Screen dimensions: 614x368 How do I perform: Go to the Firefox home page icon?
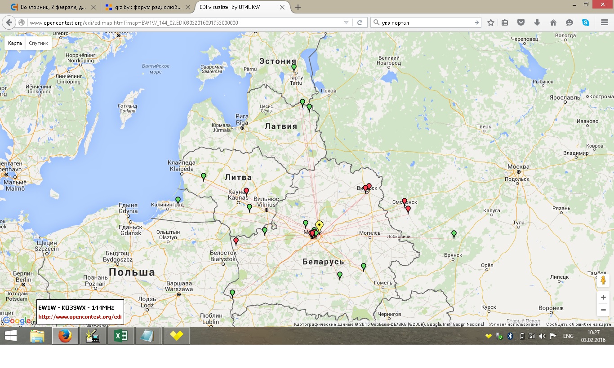(553, 22)
